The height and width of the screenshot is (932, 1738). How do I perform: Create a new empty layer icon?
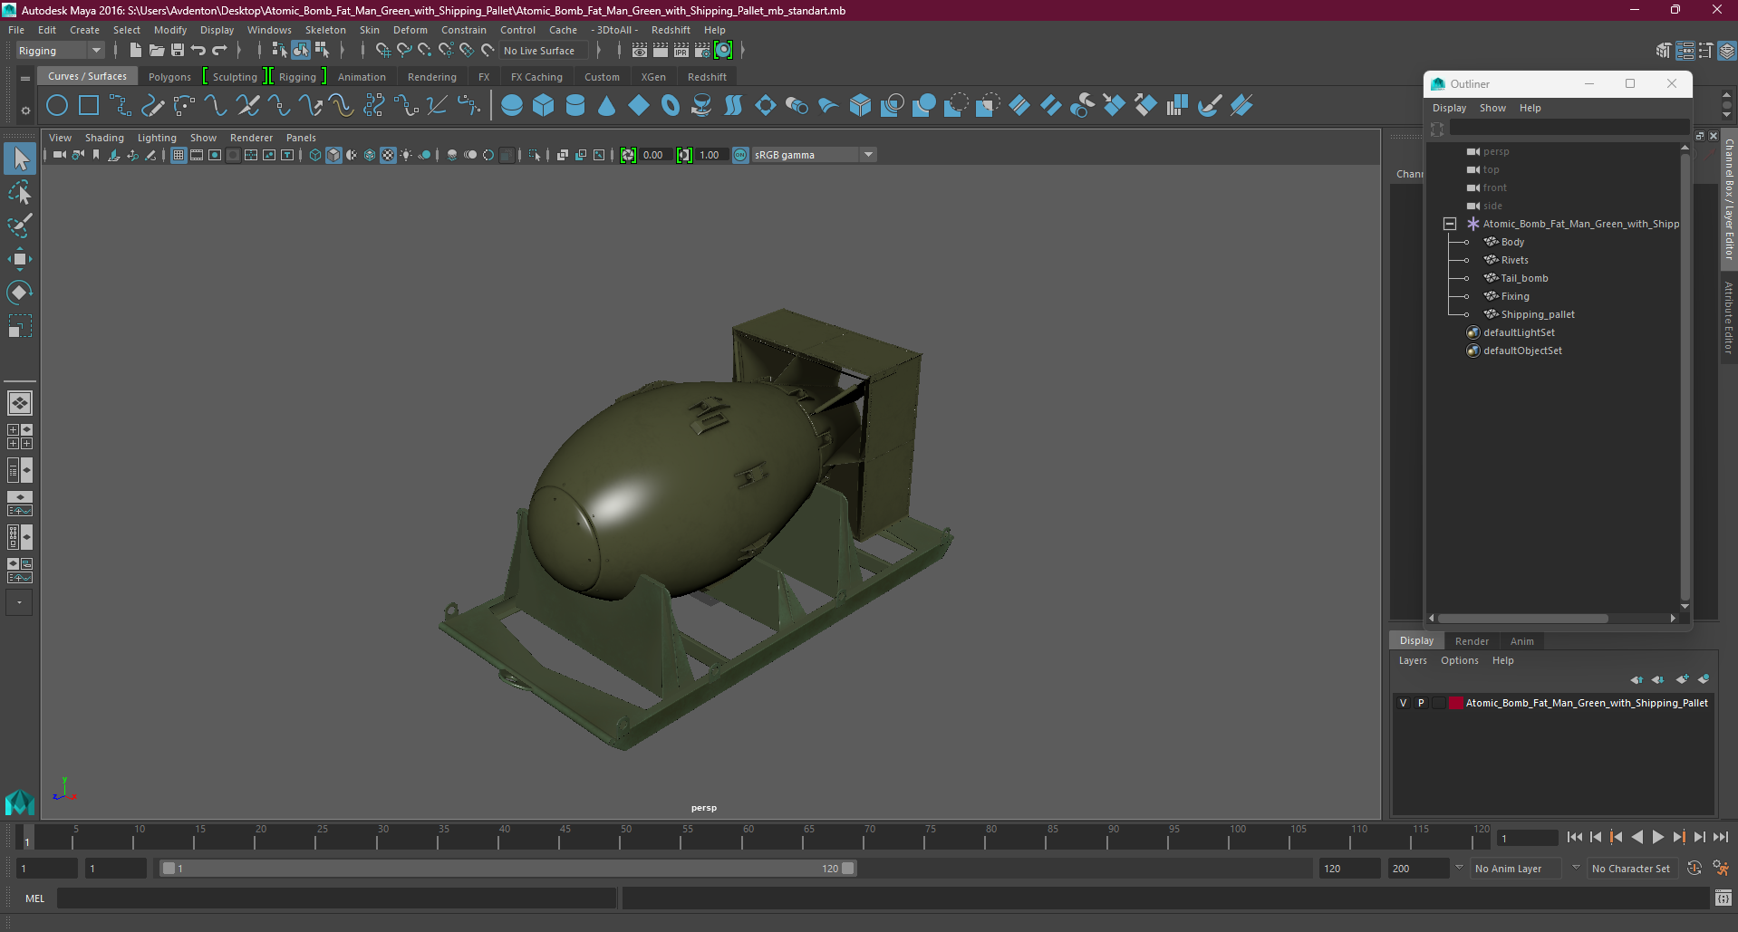tap(1682, 679)
